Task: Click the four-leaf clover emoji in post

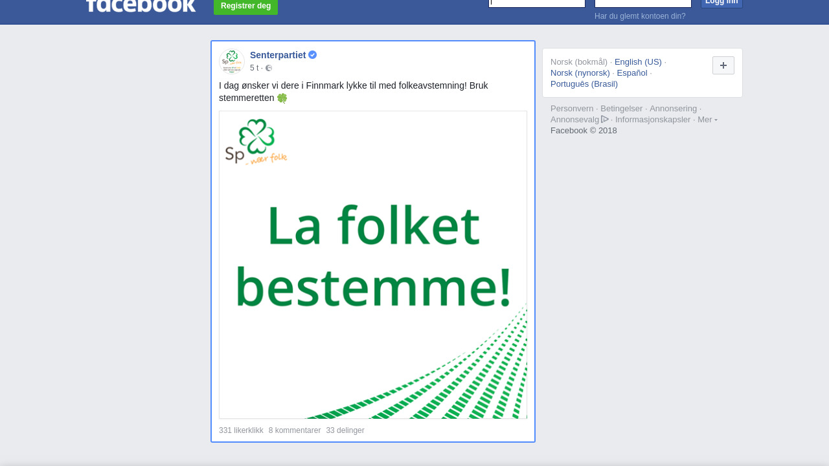Action: pyautogui.click(x=282, y=98)
